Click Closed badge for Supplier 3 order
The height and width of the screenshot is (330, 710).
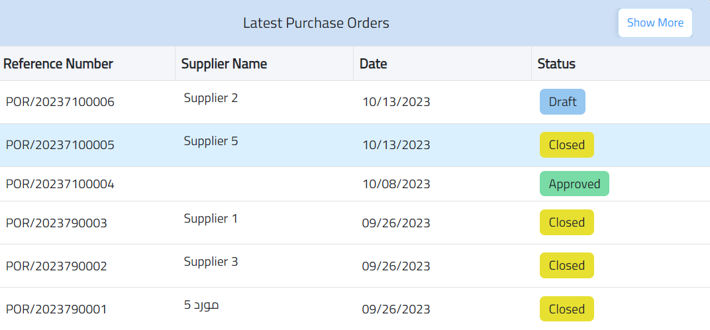tap(566, 266)
